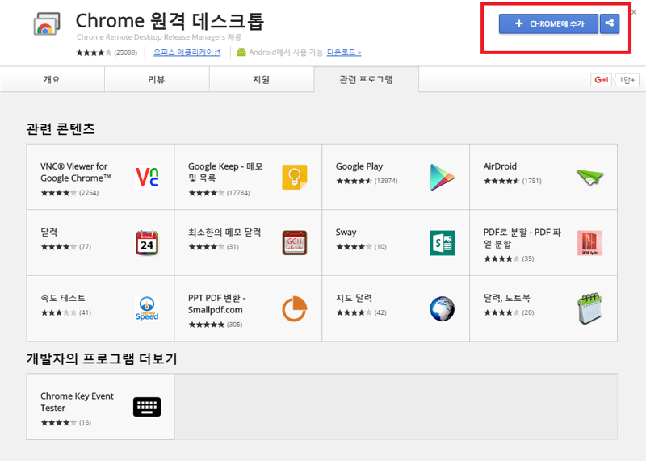
Task: Click the Chrome Remote Desktop app logo
Action: click(x=47, y=24)
